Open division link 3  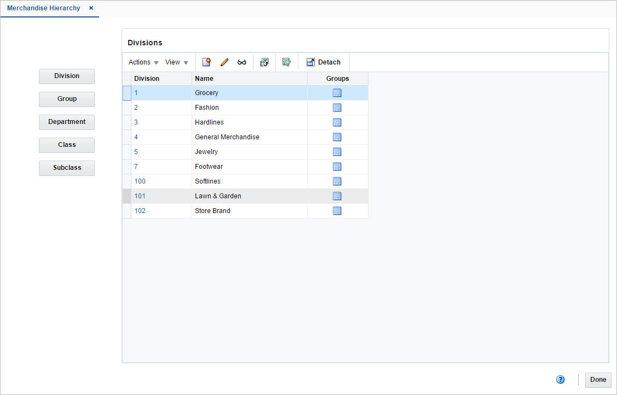[136, 122]
